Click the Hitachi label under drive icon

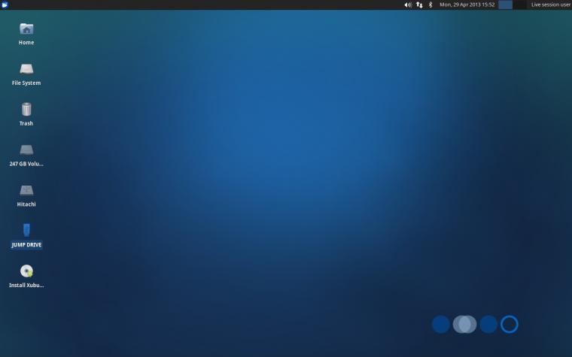click(26, 204)
